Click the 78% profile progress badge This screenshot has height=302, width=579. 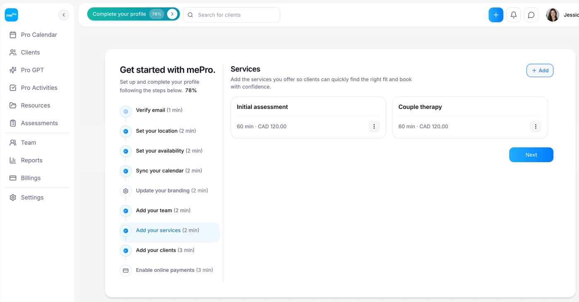(x=156, y=14)
